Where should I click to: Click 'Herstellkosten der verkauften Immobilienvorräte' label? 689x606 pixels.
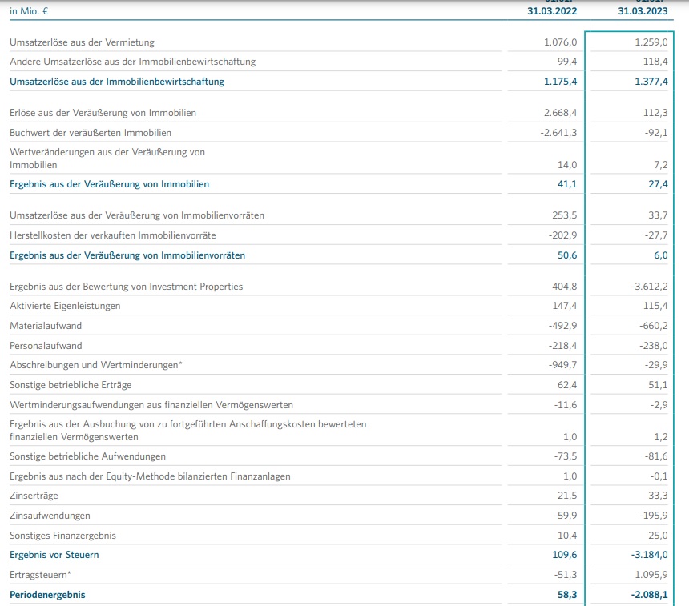(x=113, y=235)
